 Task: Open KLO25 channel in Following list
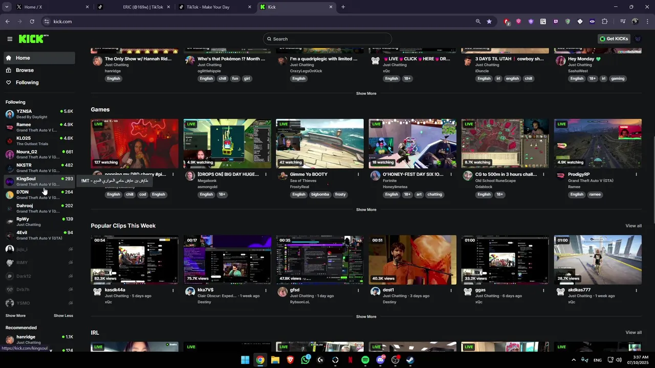pos(39,141)
